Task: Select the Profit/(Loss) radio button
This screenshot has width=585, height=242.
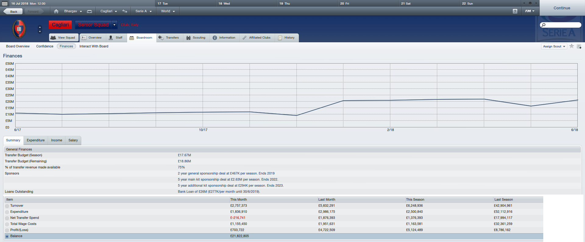Action: (x=7, y=230)
